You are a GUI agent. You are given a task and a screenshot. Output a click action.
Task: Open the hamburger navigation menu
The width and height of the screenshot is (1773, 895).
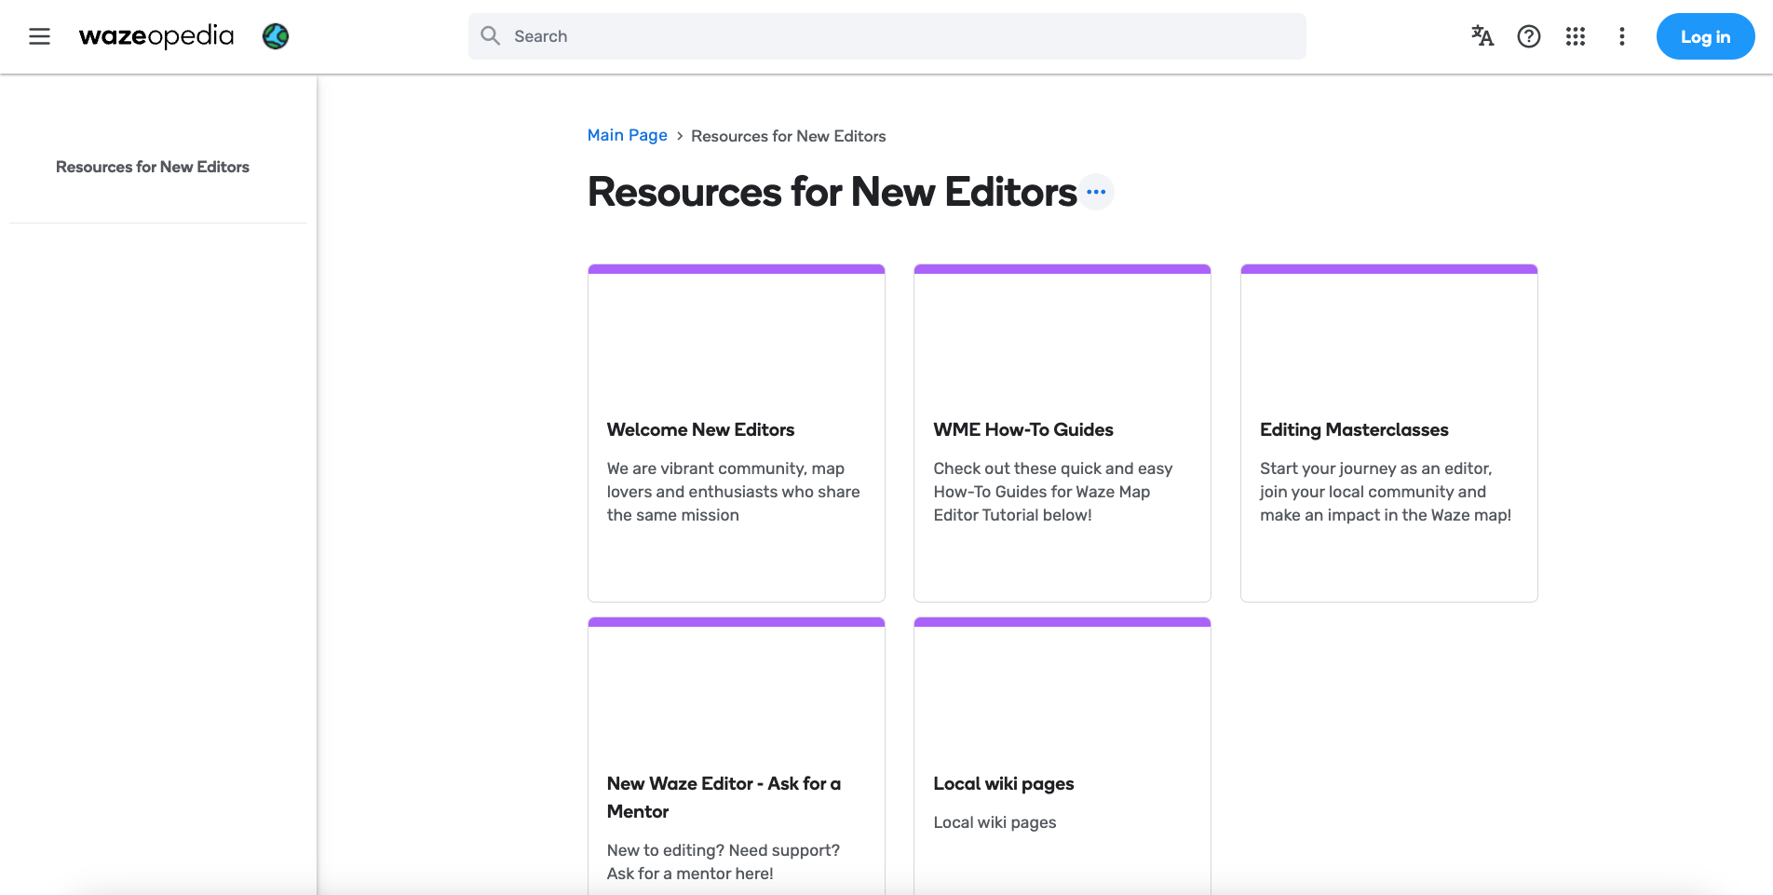(39, 36)
